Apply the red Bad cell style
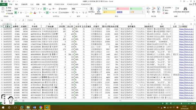Viewport: 196px width, 110px height. click(122, 9)
